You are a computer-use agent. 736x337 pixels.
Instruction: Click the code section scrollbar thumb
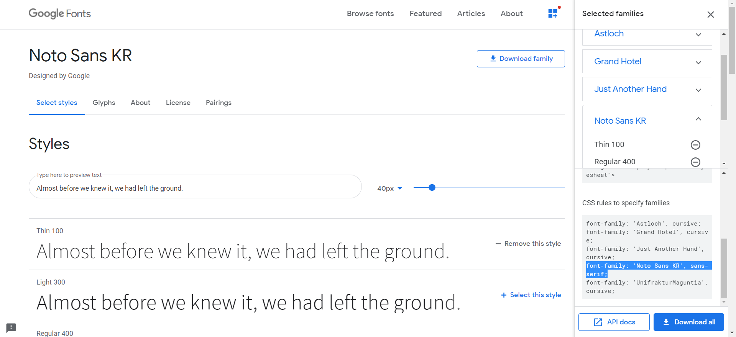click(x=724, y=268)
